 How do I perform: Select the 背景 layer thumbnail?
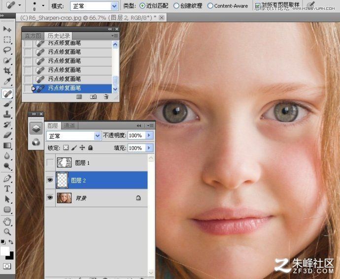[64, 198]
